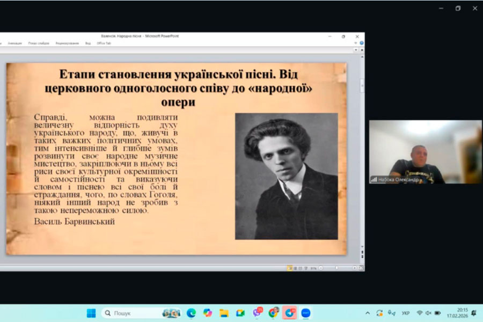Start slideshow from status bar icon
Screen dimensions: 483x322
pyautogui.click(x=305, y=268)
